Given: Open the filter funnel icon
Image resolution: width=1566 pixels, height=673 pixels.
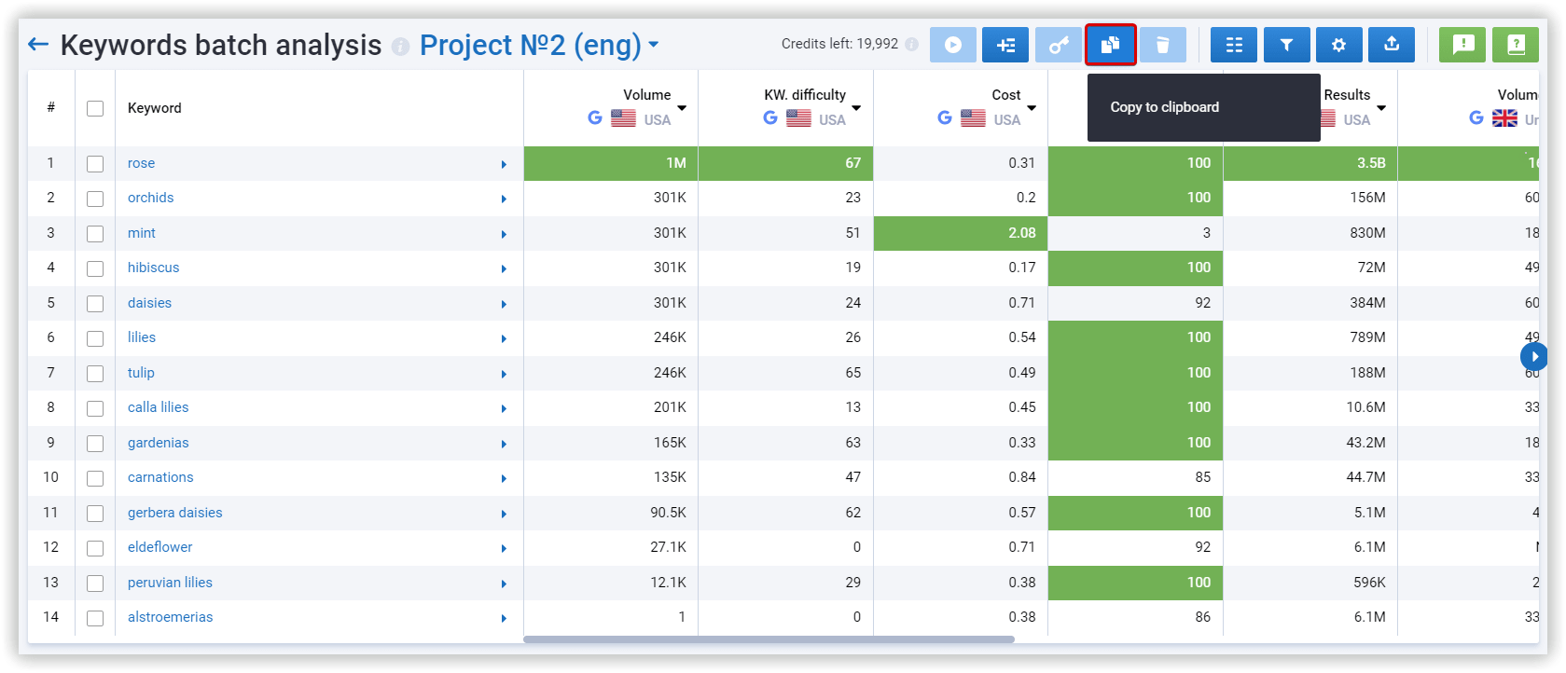Looking at the screenshot, I should (x=1286, y=45).
